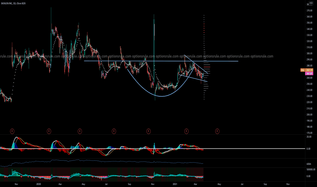317x187 pixels.
Task: Open the earnings marker from late July 2020
Action: coord(114,131)
